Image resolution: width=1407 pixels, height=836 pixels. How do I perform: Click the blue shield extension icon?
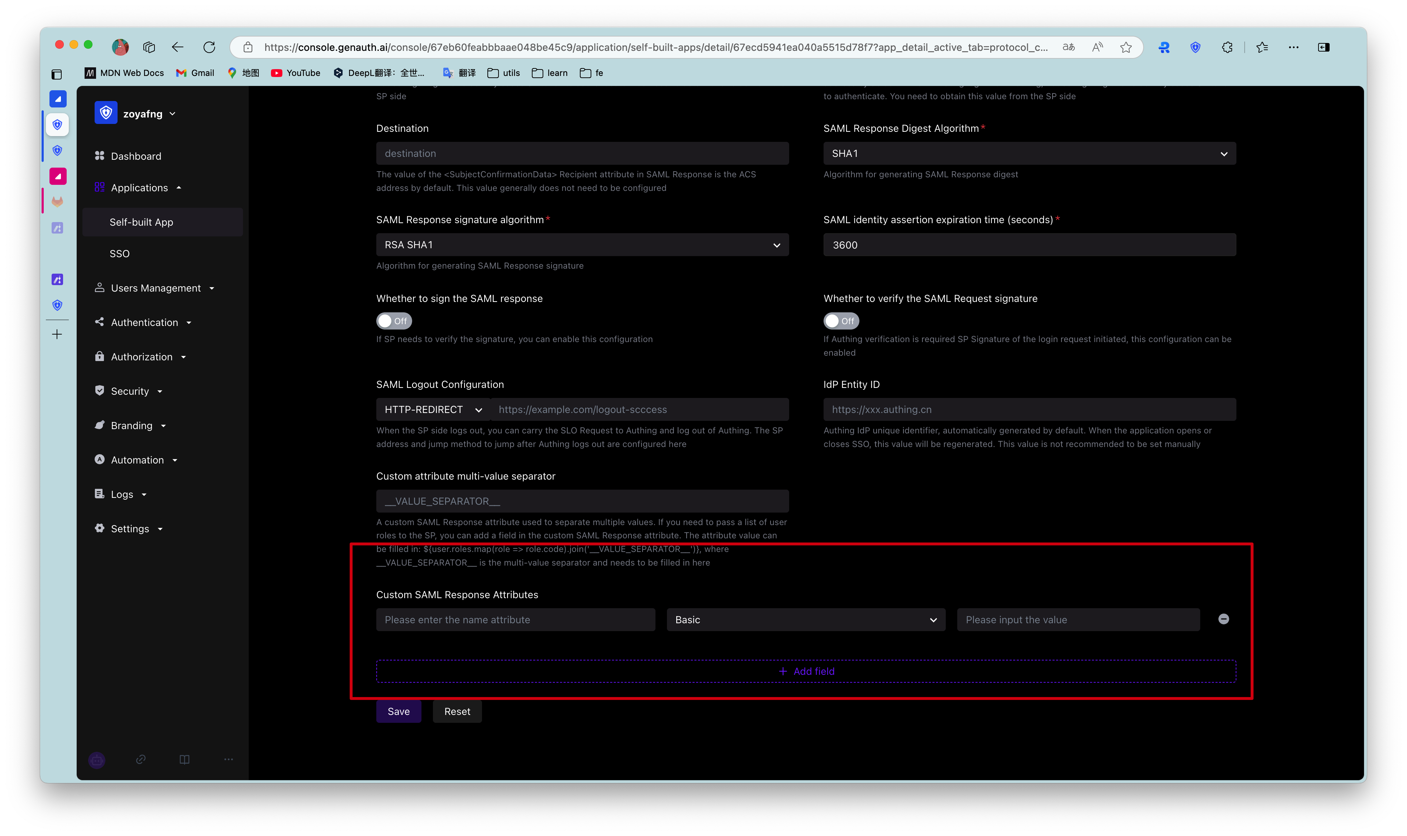click(1195, 47)
